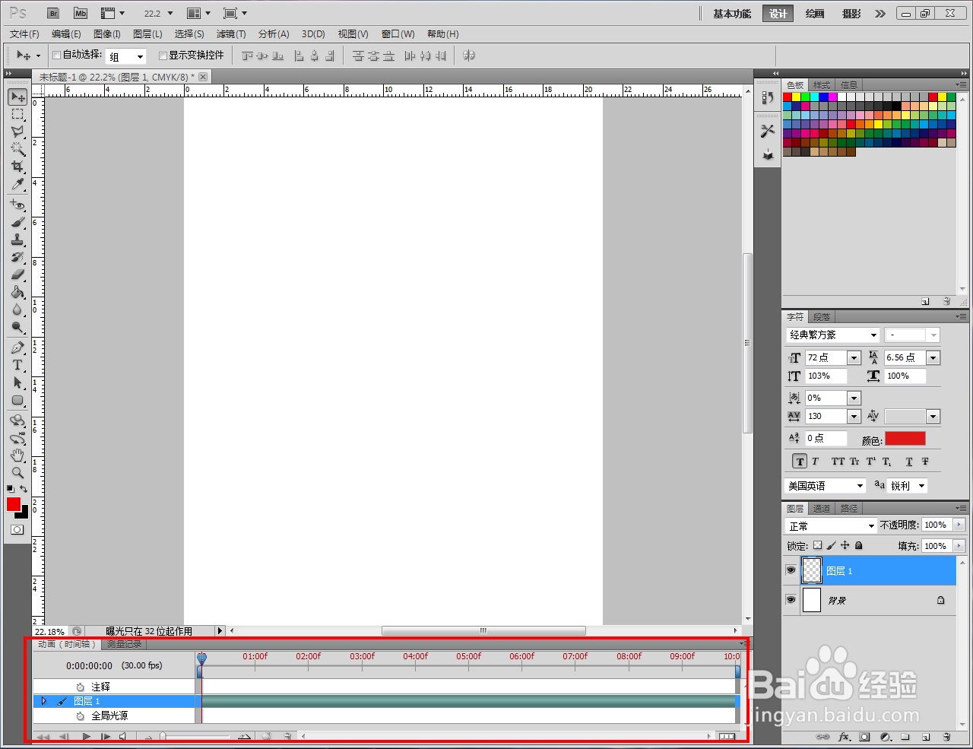The height and width of the screenshot is (749, 973).
Task: Toggle faux bold in character panel
Action: [x=799, y=462]
